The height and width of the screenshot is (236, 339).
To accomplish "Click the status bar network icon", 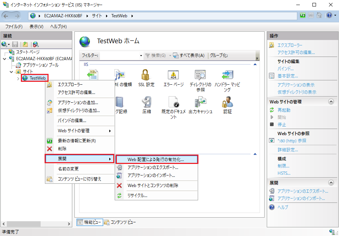I will [x=331, y=231].
